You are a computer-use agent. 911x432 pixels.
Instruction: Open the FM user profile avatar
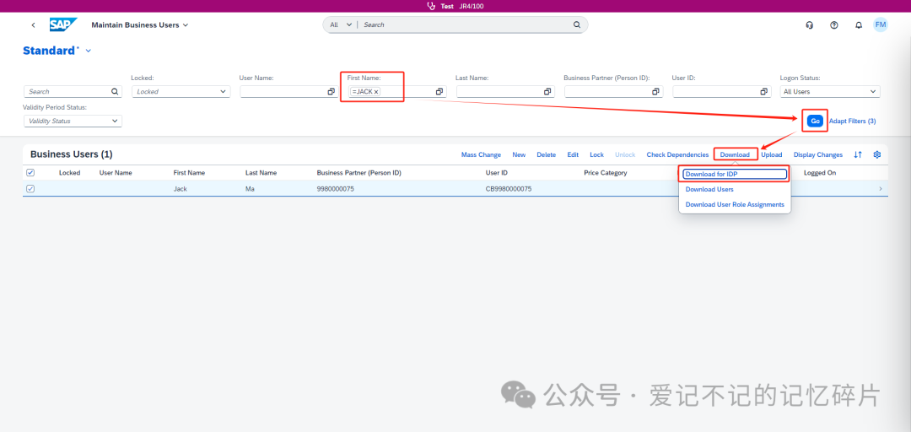click(880, 25)
